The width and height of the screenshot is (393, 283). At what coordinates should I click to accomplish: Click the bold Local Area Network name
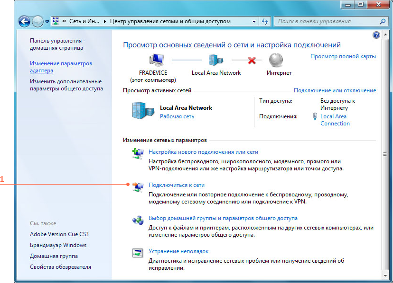186,108
